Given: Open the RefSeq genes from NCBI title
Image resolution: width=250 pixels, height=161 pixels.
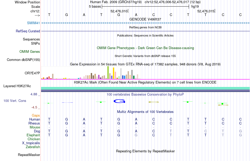Looking at the screenshot, I should click(x=145, y=27).
